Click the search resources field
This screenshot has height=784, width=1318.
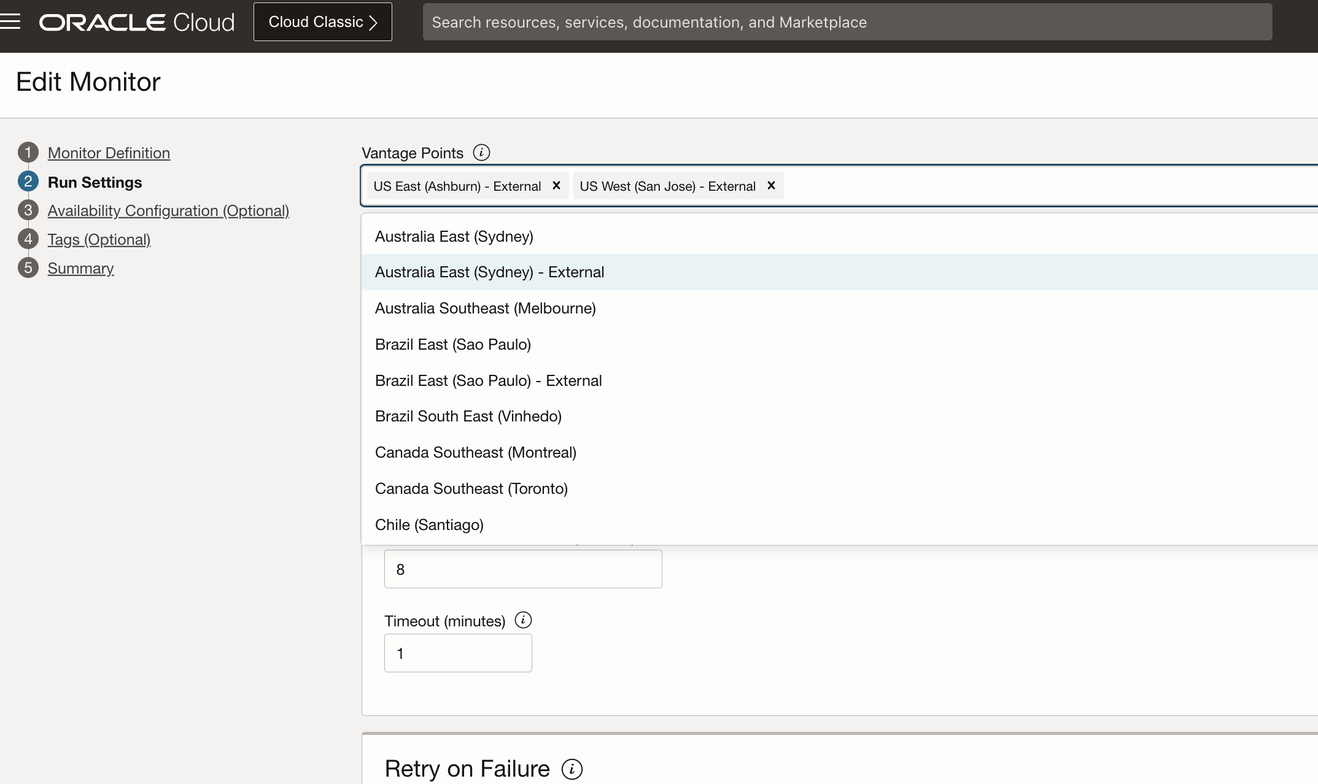(x=847, y=22)
